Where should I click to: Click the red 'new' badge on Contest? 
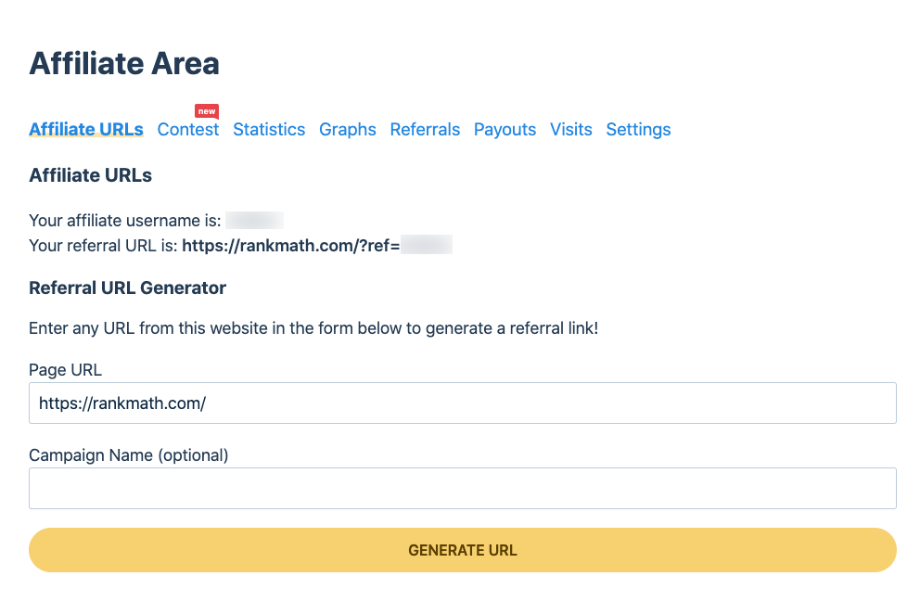pos(207,111)
